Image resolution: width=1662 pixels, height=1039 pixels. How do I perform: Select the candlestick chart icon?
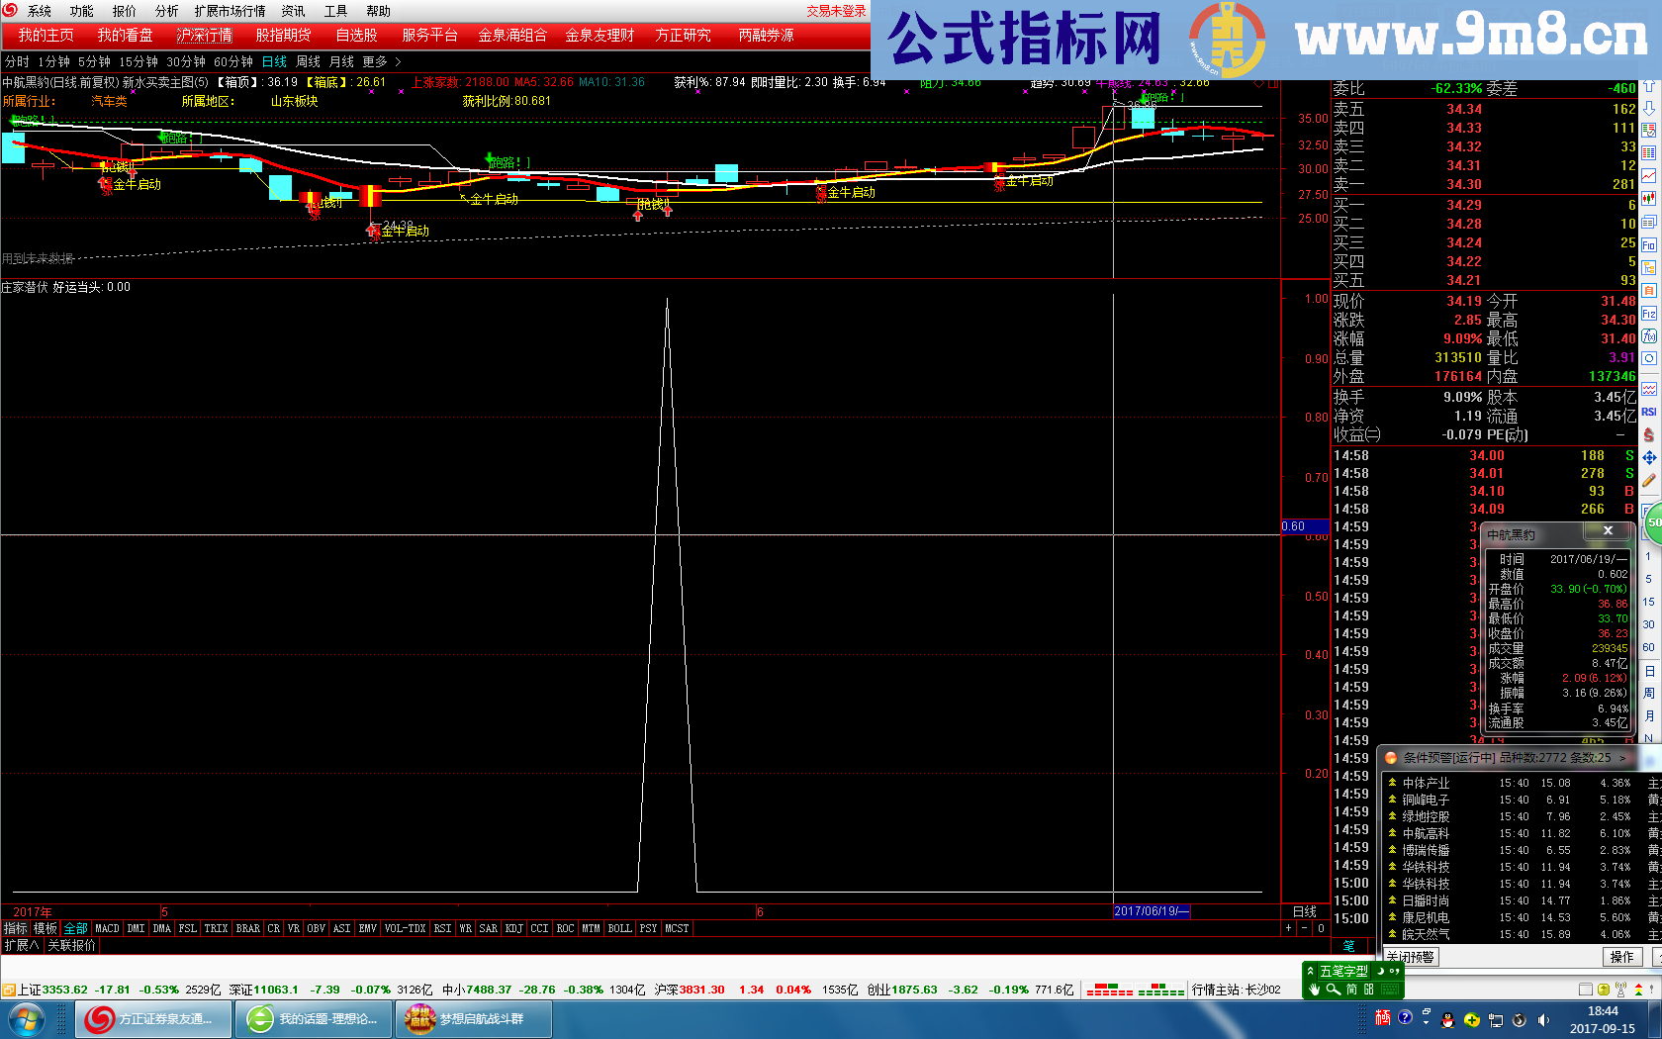(x=1649, y=198)
